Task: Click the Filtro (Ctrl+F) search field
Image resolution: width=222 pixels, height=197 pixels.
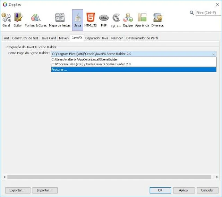Action: pyautogui.click(x=208, y=13)
